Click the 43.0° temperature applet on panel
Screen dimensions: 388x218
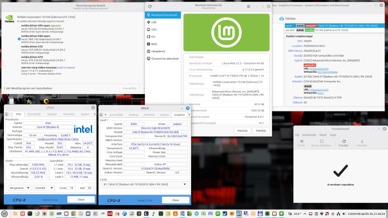[x=297, y=214]
